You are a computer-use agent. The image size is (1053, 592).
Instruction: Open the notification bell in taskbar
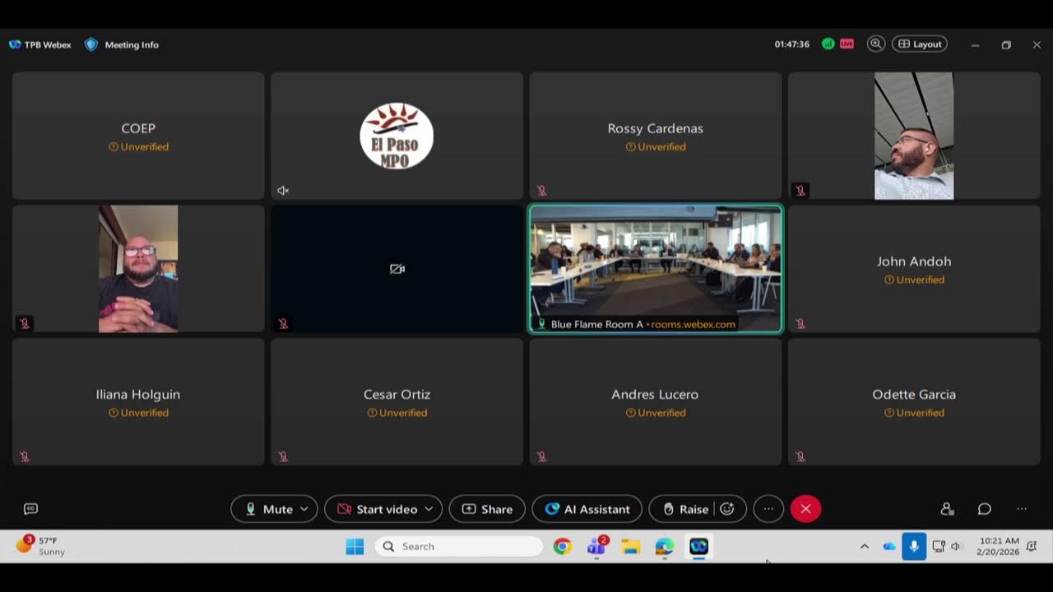tap(1032, 546)
